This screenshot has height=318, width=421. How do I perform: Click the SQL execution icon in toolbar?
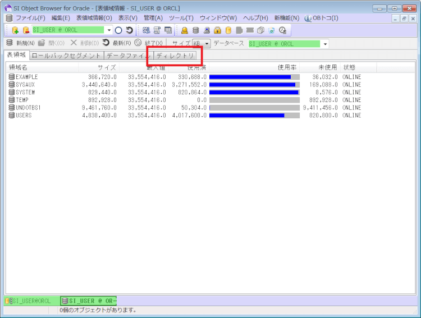point(146,30)
